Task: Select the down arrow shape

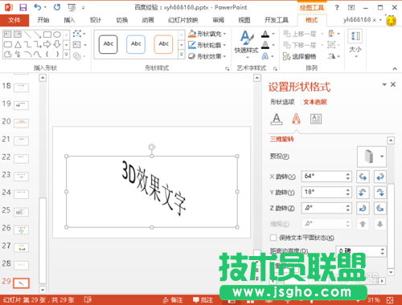Action: [57, 44]
